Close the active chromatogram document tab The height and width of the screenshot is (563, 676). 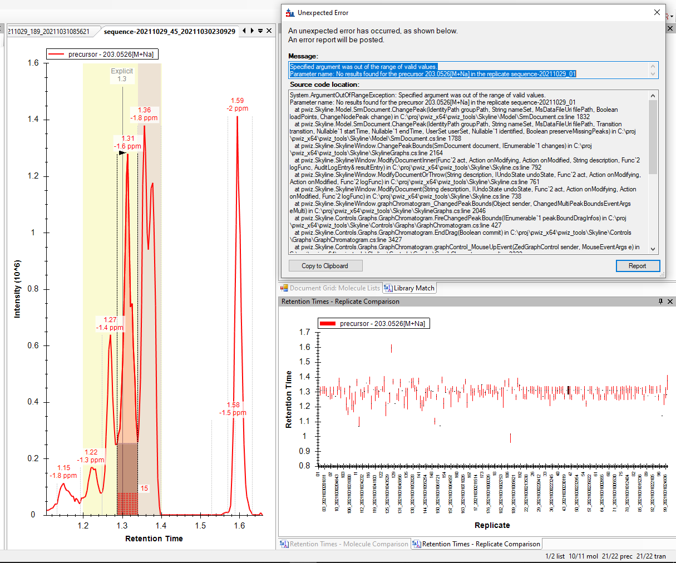point(269,31)
